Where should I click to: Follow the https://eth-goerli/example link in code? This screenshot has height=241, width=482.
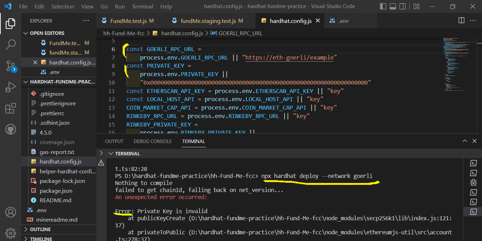tap(289, 57)
